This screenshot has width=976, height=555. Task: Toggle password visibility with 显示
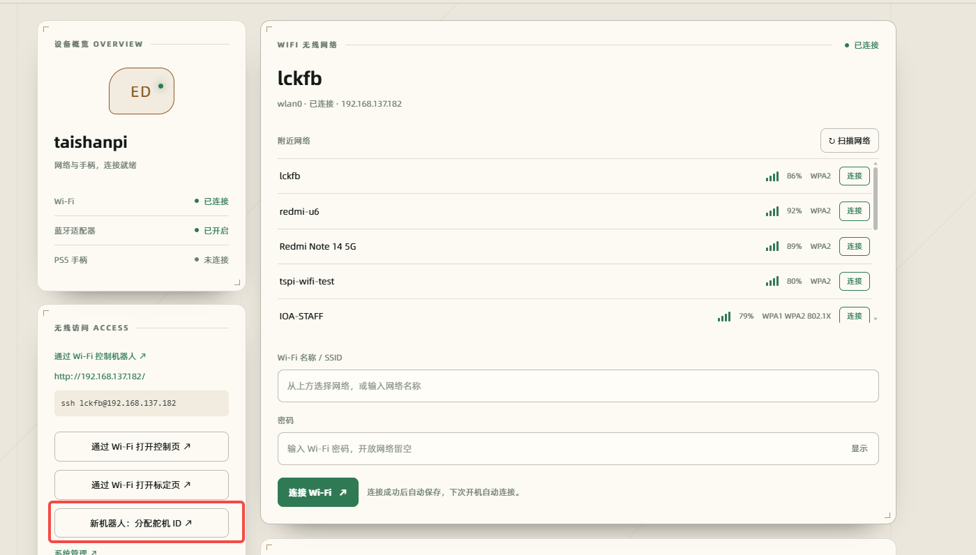pos(859,449)
